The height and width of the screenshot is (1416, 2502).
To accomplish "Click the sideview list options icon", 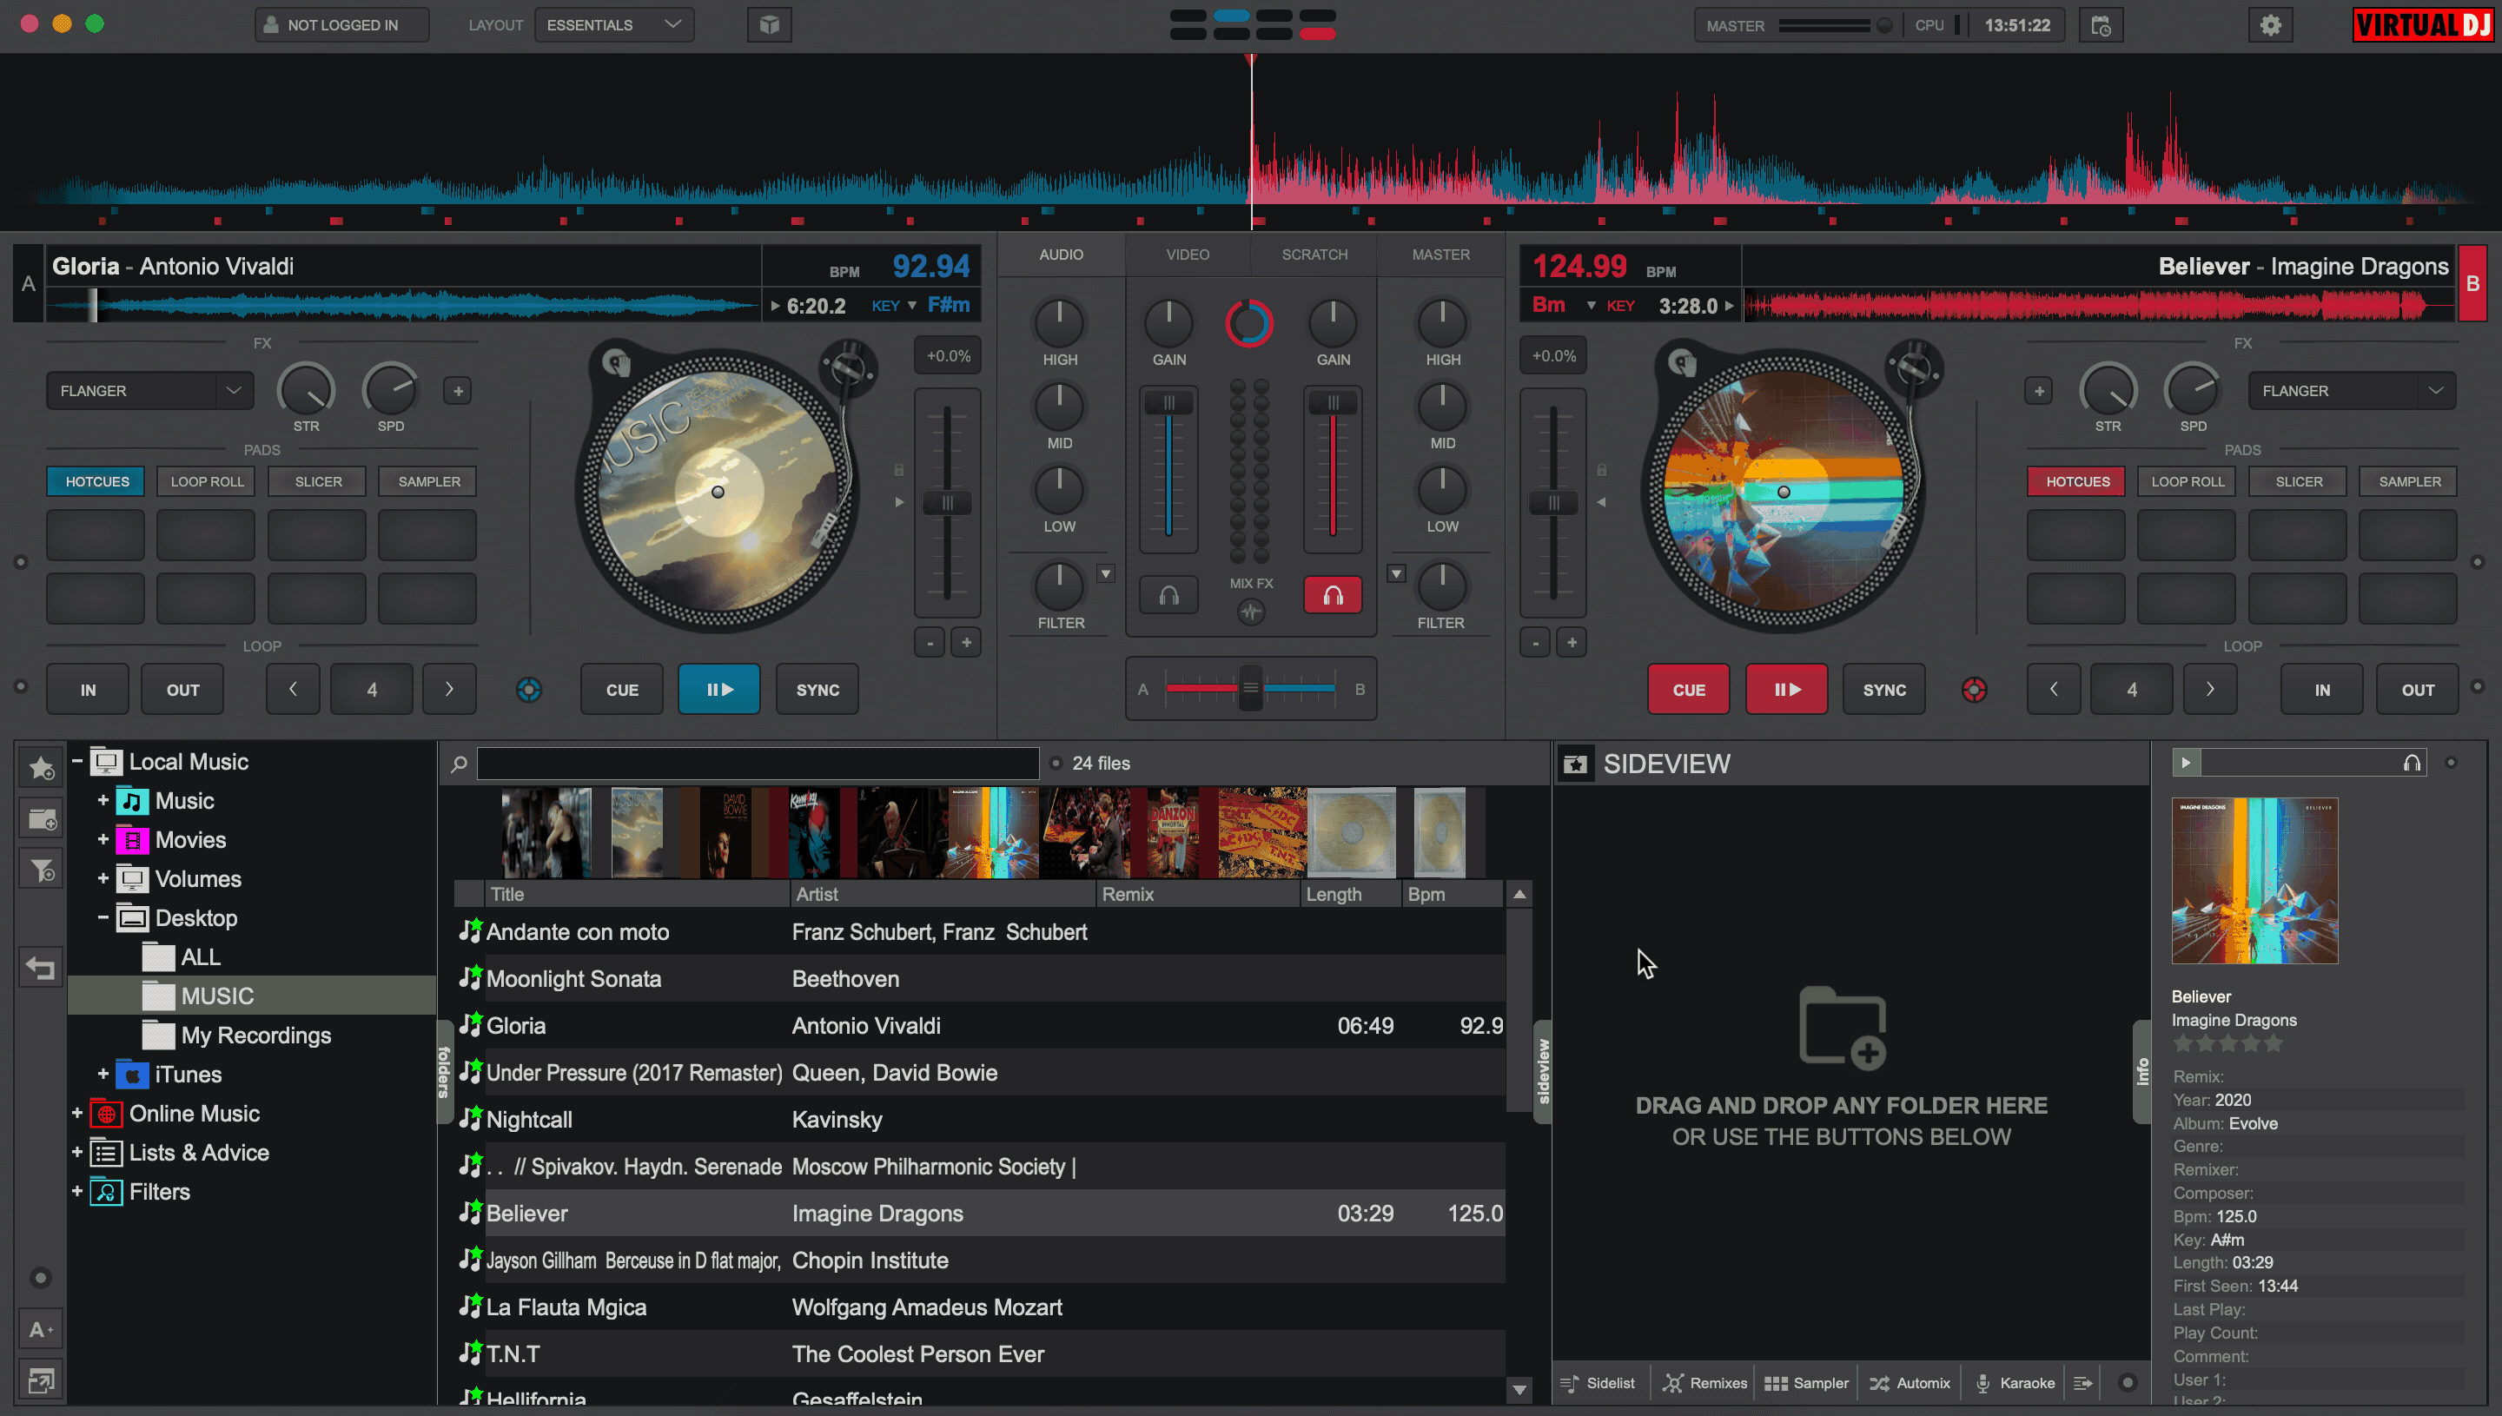I will click(2083, 1383).
